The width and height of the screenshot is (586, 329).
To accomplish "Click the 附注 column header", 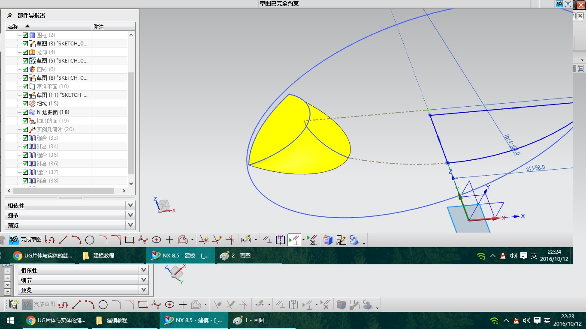I will pos(113,27).
